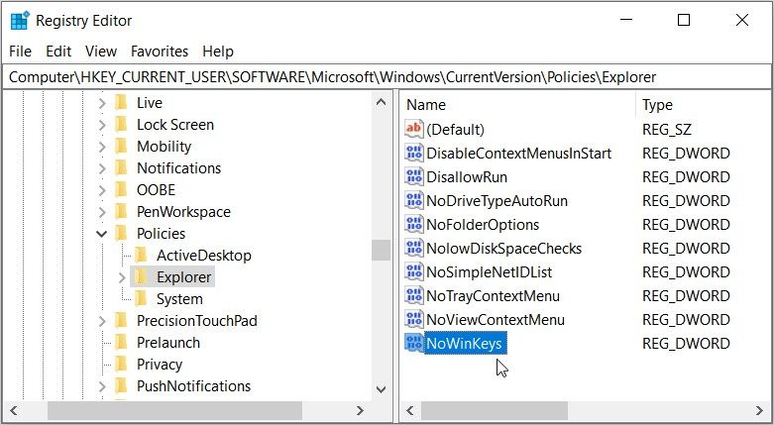Click the Registry Editor app icon in title bar
The height and width of the screenshot is (425, 774).
point(20,20)
